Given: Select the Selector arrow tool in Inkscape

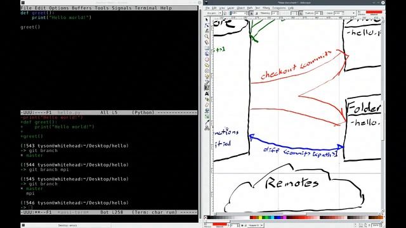Looking at the screenshot, I should coord(207,20).
